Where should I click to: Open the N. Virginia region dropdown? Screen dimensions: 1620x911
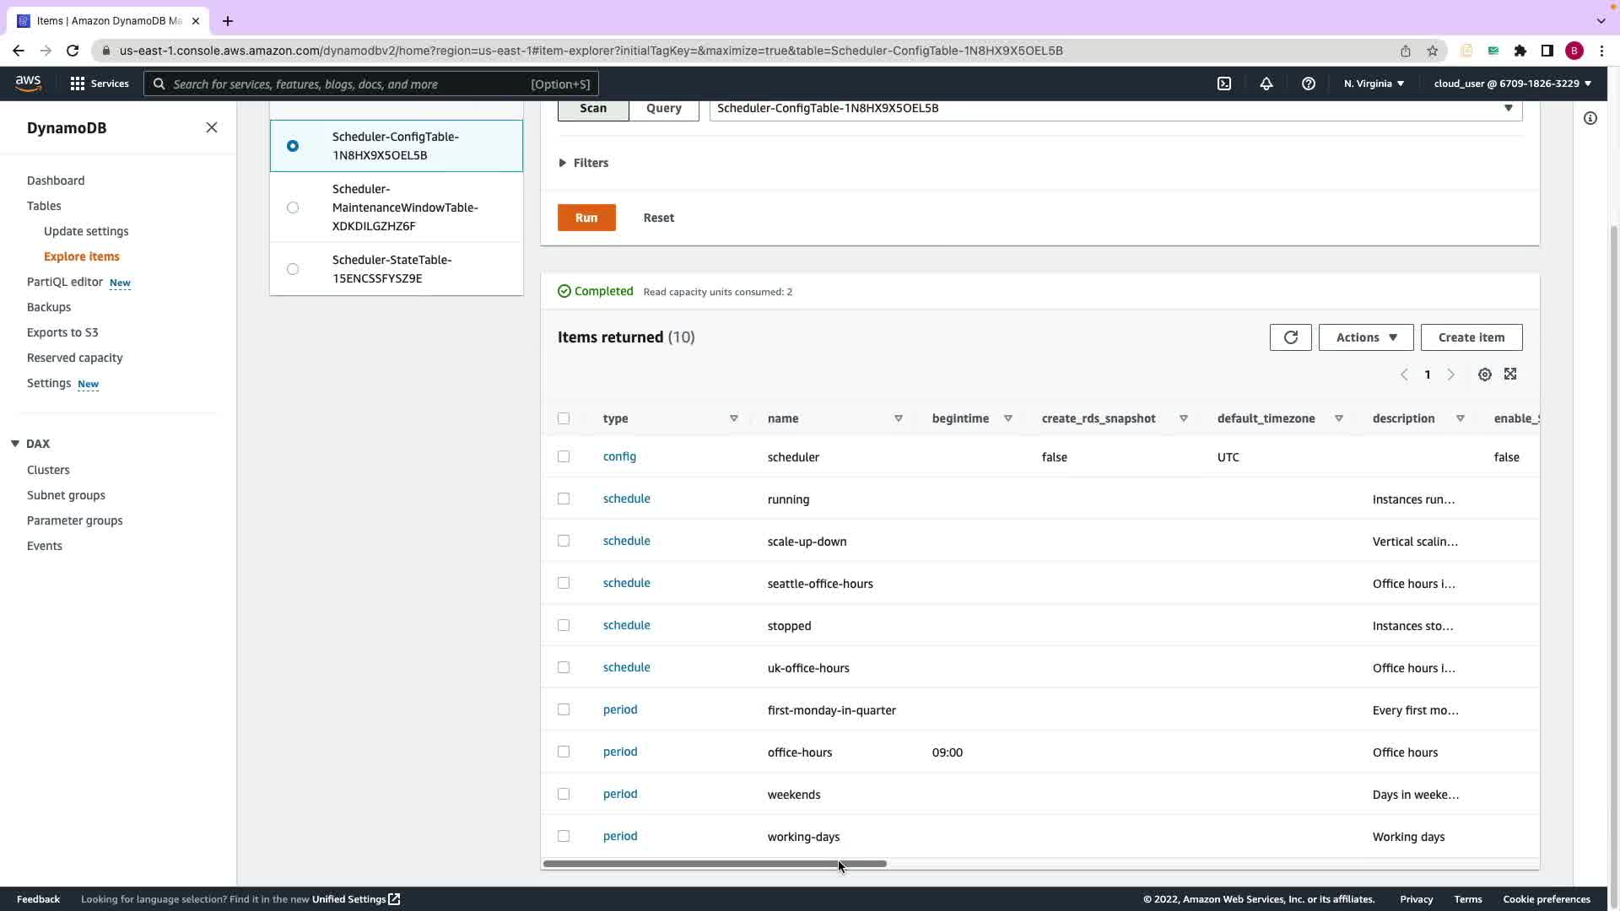(x=1374, y=84)
